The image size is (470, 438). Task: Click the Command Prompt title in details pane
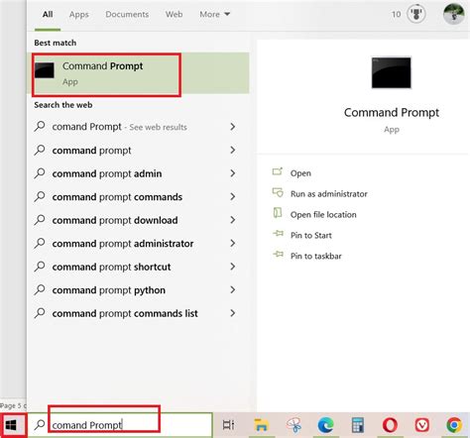point(392,113)
